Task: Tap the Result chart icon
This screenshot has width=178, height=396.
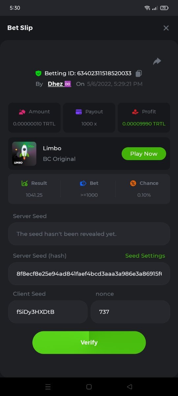Action: pyautogui.click(x=25, y=183)
